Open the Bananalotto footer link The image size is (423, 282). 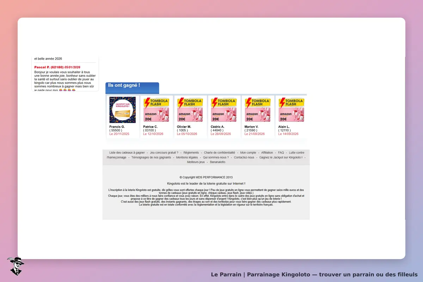coord(217,162)
